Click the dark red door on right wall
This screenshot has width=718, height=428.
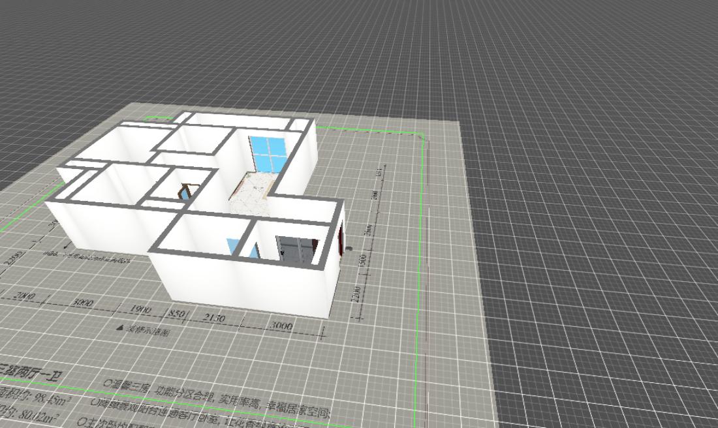tap(341, 239)
